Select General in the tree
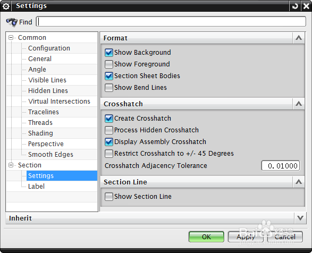This screenshot has height=253, width=312. 40,58
